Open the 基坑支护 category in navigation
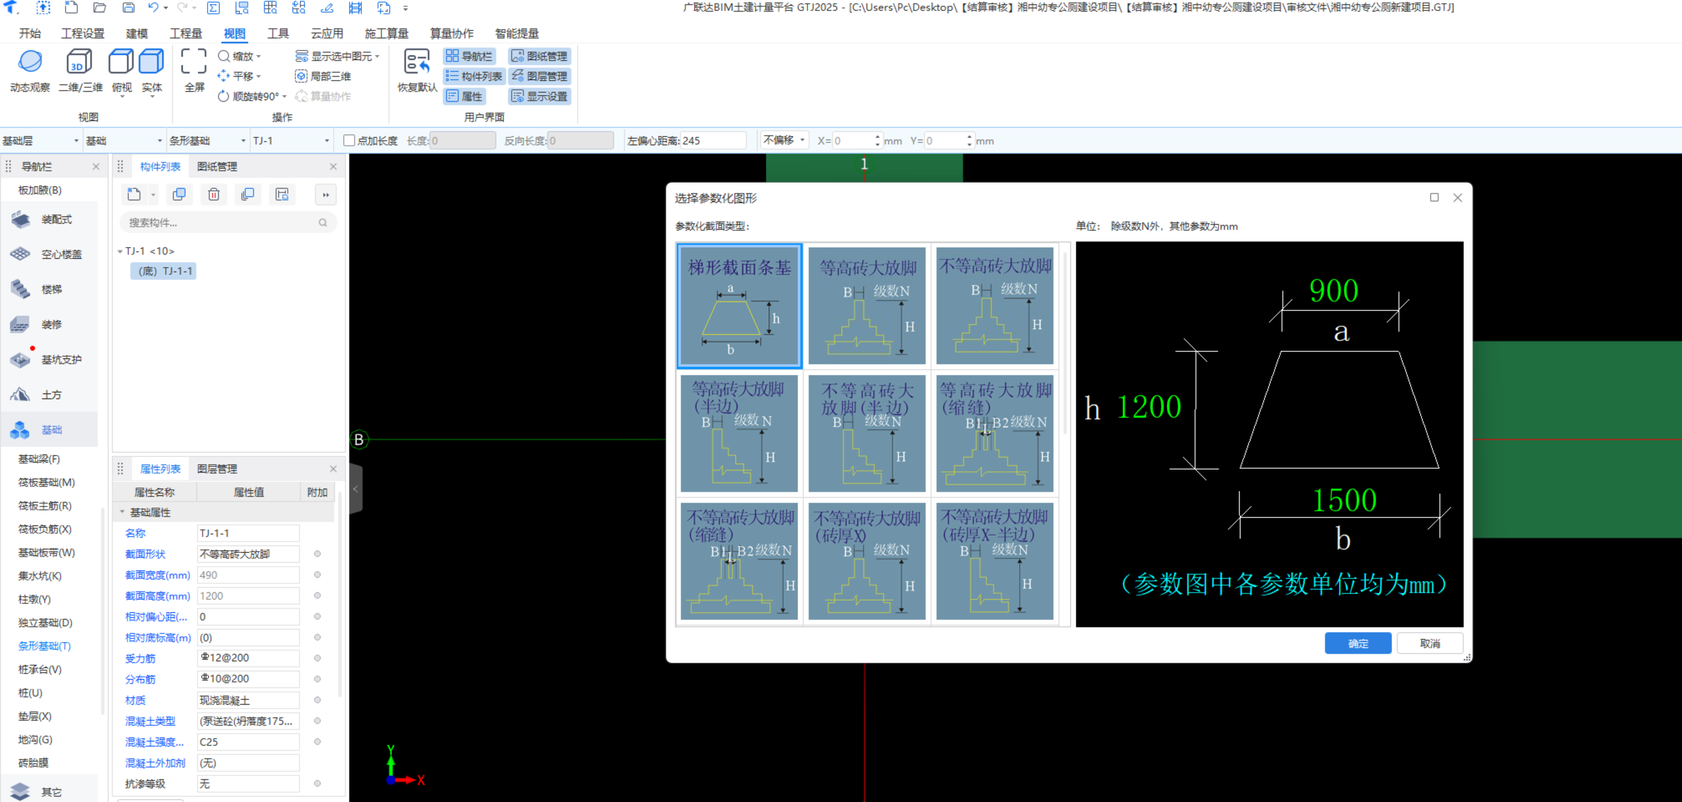The height and width of the screenshot is (802, 1682). coord(50,360)
